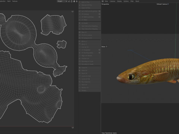Run the Clear UV Pins command

[89, 8]
